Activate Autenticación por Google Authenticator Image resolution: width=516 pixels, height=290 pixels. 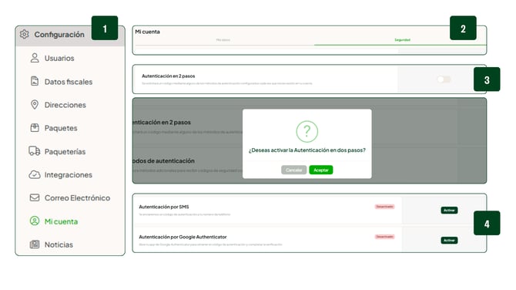[x=449, y=240]
